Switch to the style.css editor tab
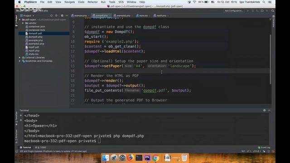 tap(143, 16)
